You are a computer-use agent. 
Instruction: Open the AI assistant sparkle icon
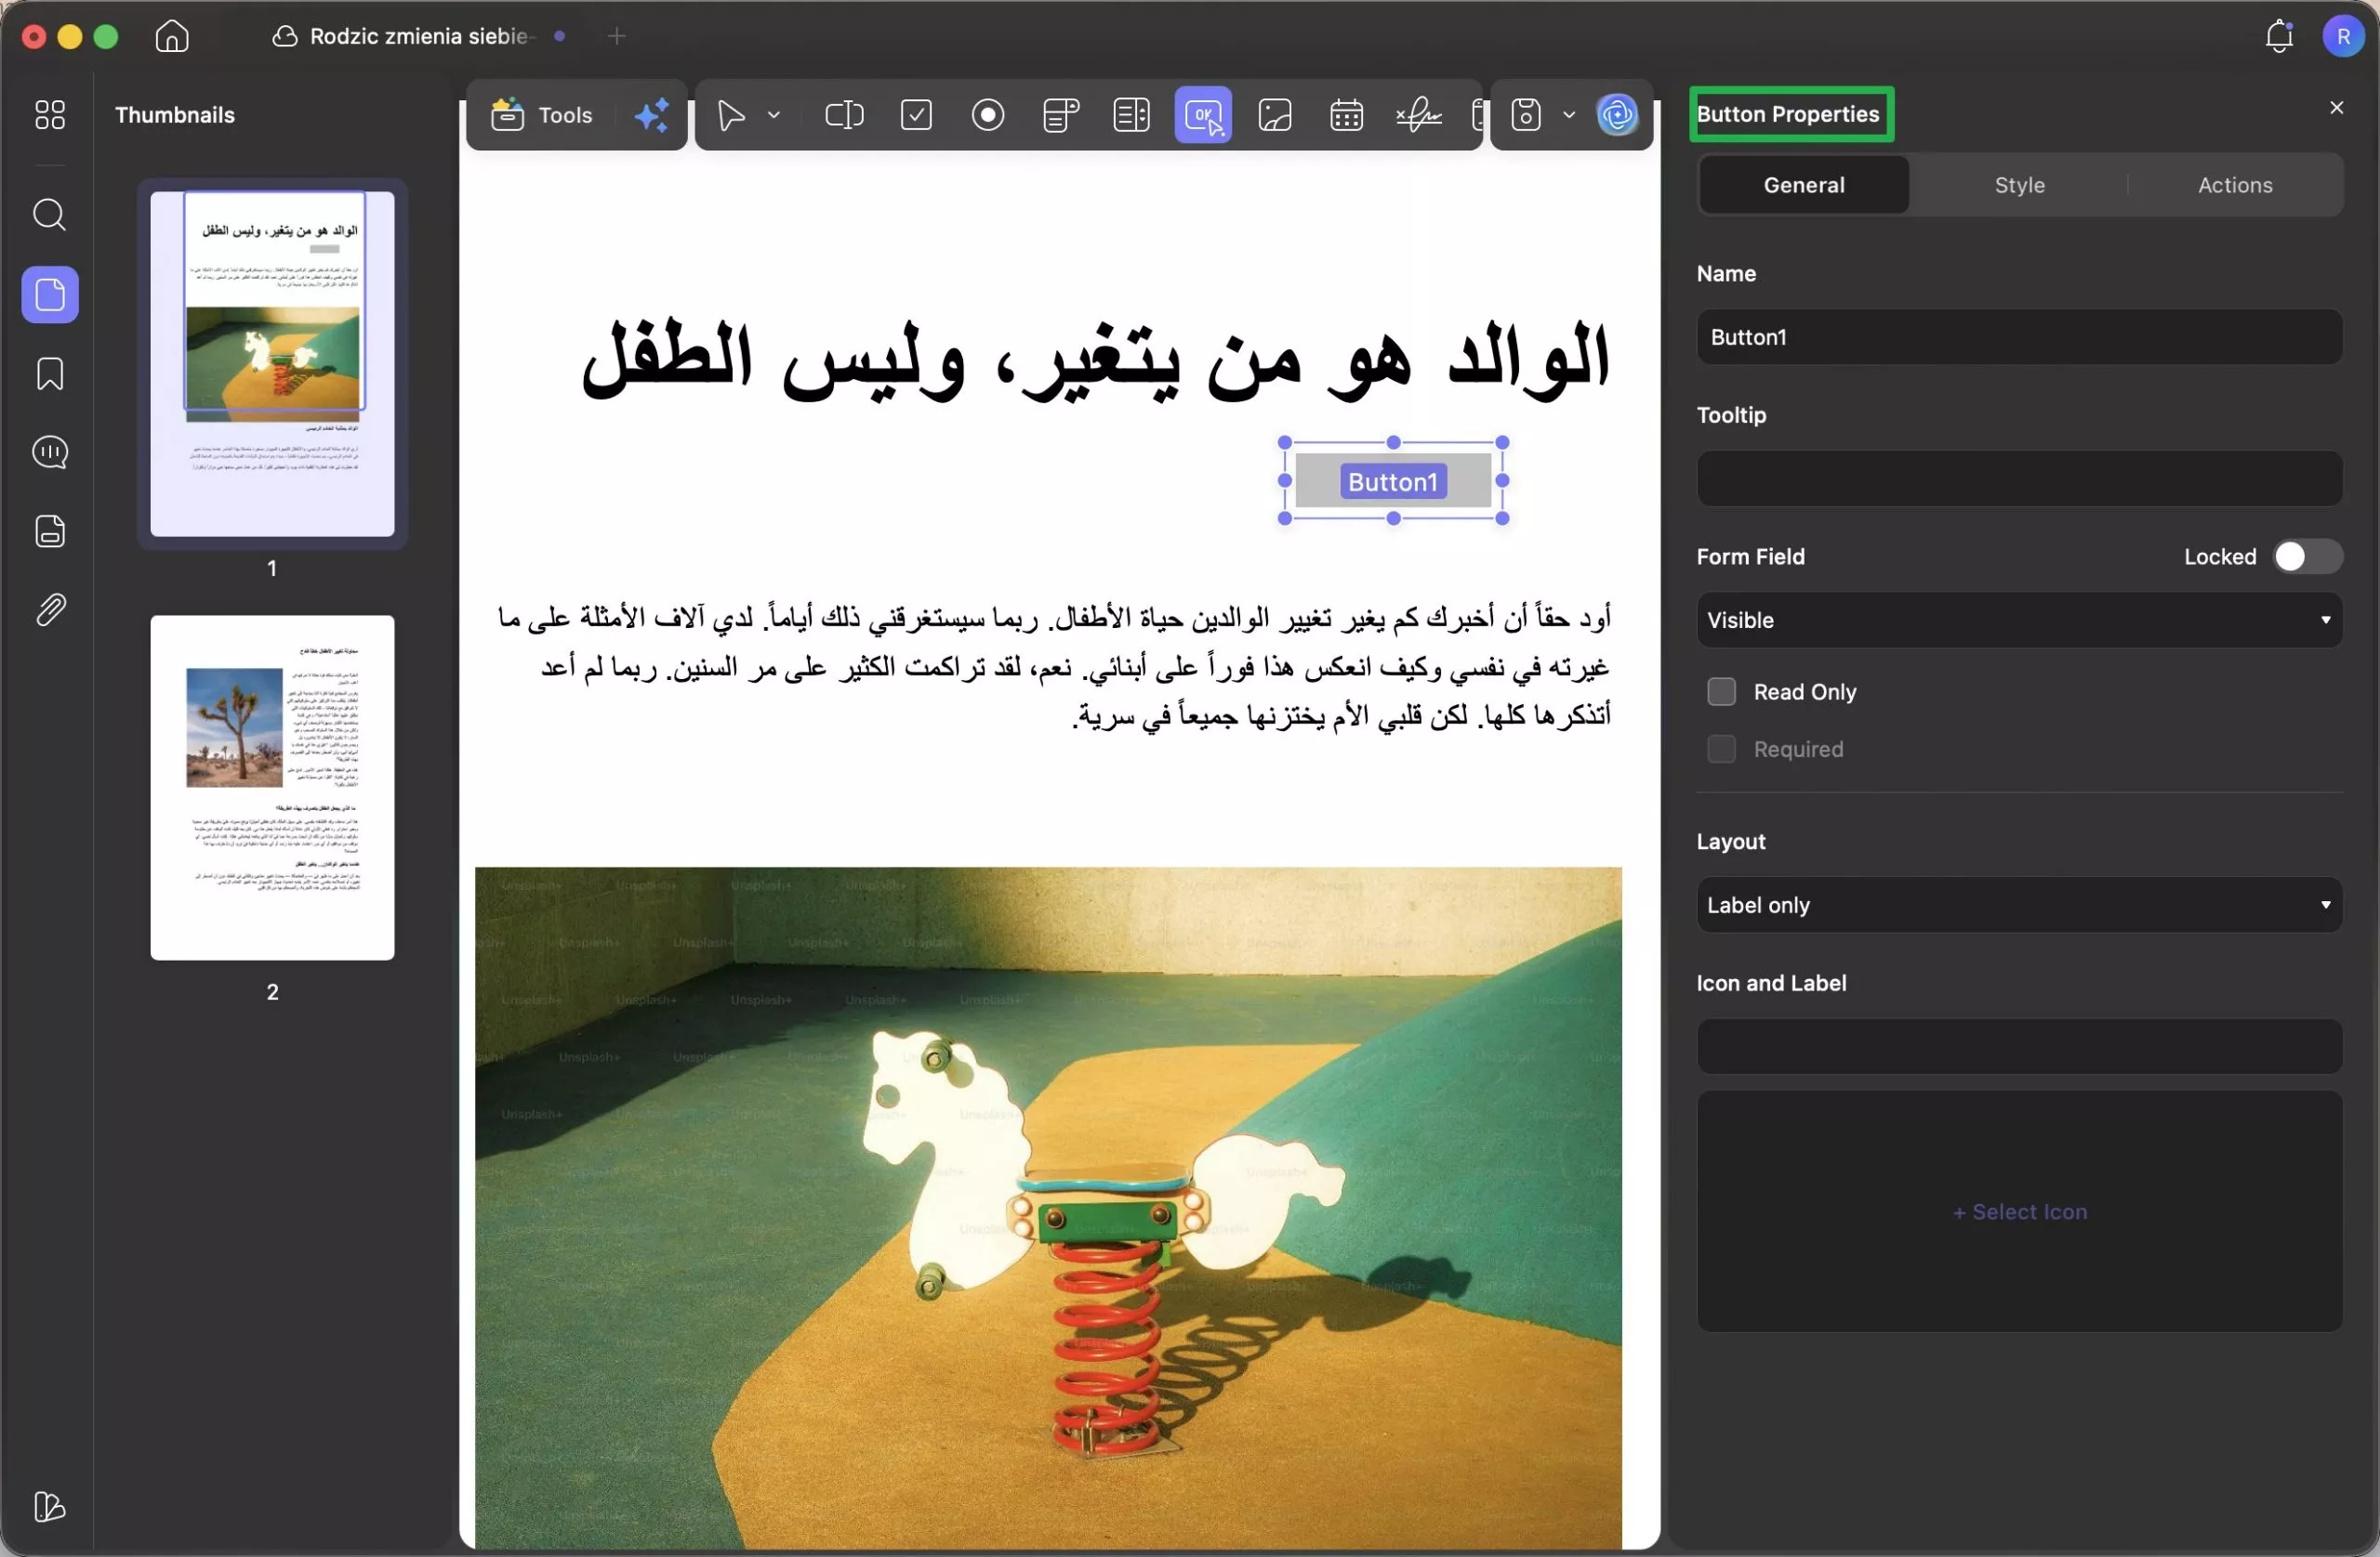click(x=651, y=115)
